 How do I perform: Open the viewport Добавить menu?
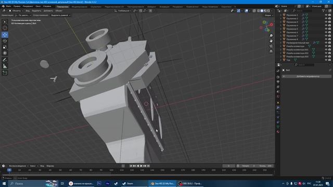48,10
